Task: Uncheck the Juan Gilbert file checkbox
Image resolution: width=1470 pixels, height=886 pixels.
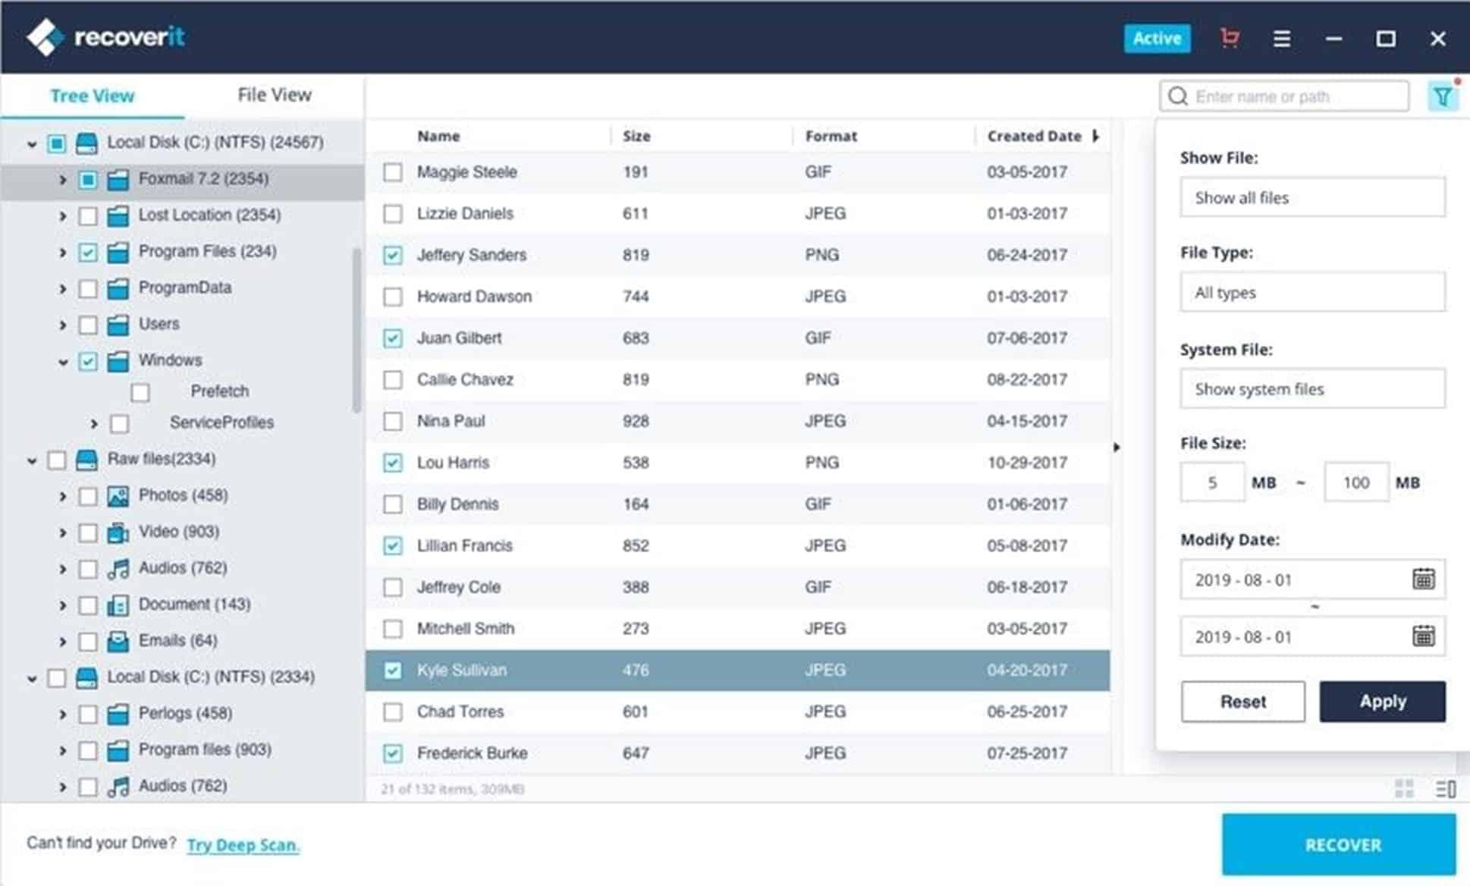Action: click(x=392, y=338)
